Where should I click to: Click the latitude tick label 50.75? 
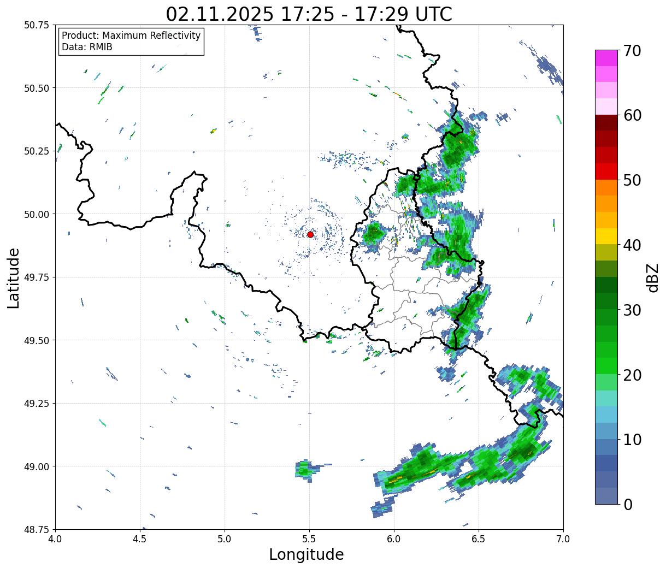[x=37, y=25]
